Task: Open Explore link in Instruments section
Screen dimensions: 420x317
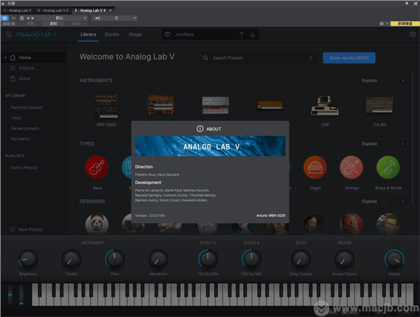Action: coord(369,80)
